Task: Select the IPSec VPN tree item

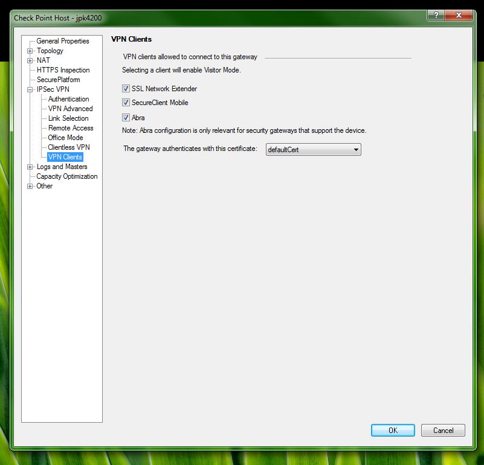Action: pyautogui.click(x=53, y=89)
